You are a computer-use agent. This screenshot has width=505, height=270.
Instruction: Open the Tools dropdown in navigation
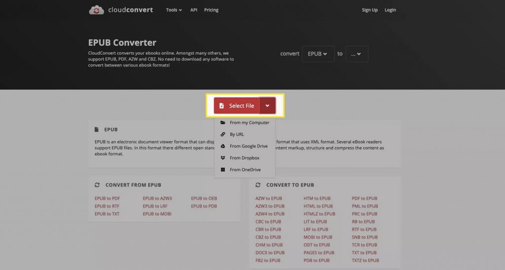point(174,10)
